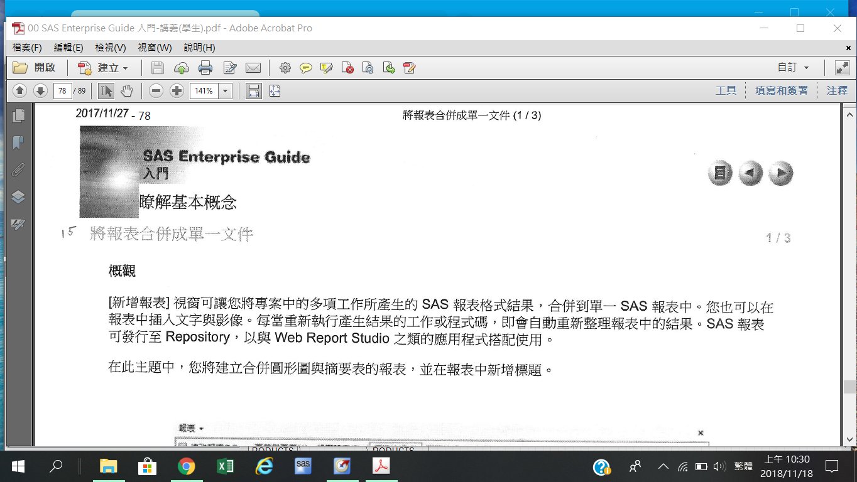Click Adobe Acrobat taskbar icon

pos(381,466)
